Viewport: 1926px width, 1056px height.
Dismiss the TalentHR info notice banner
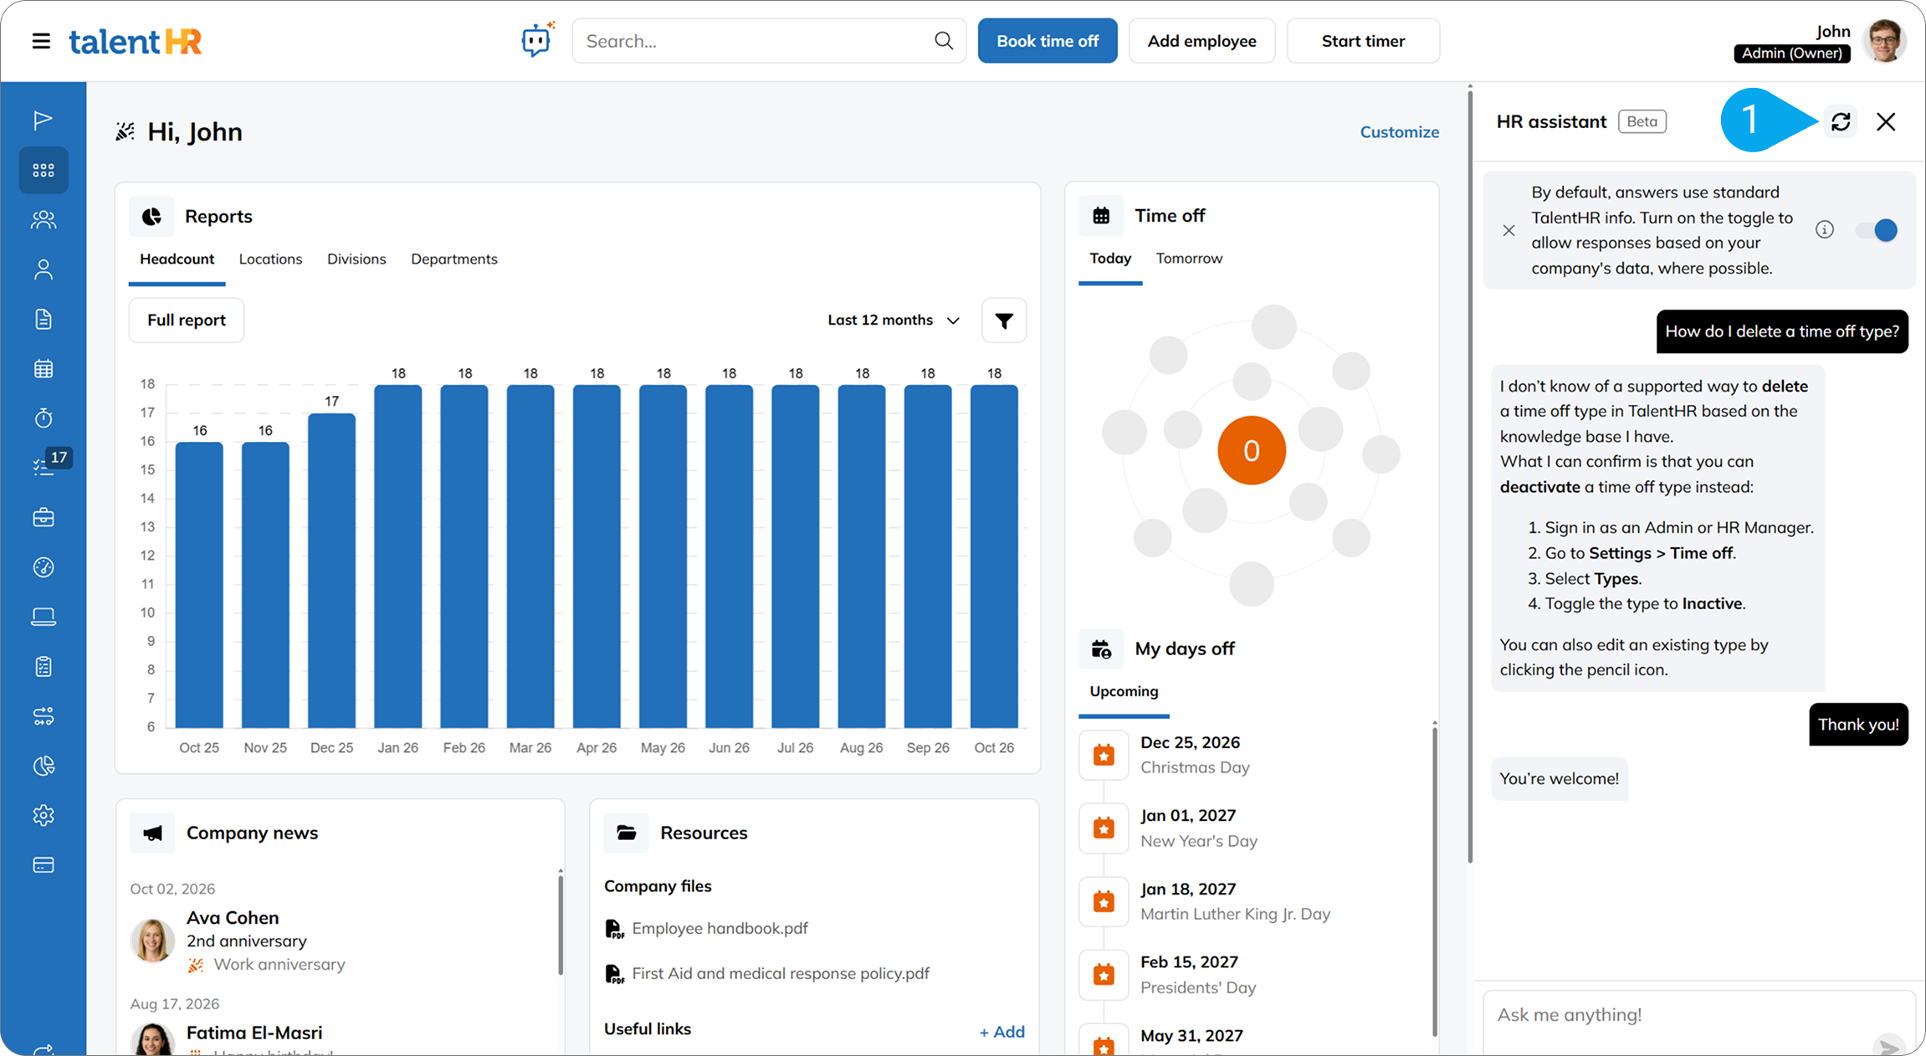click(x=1509, y=230)
